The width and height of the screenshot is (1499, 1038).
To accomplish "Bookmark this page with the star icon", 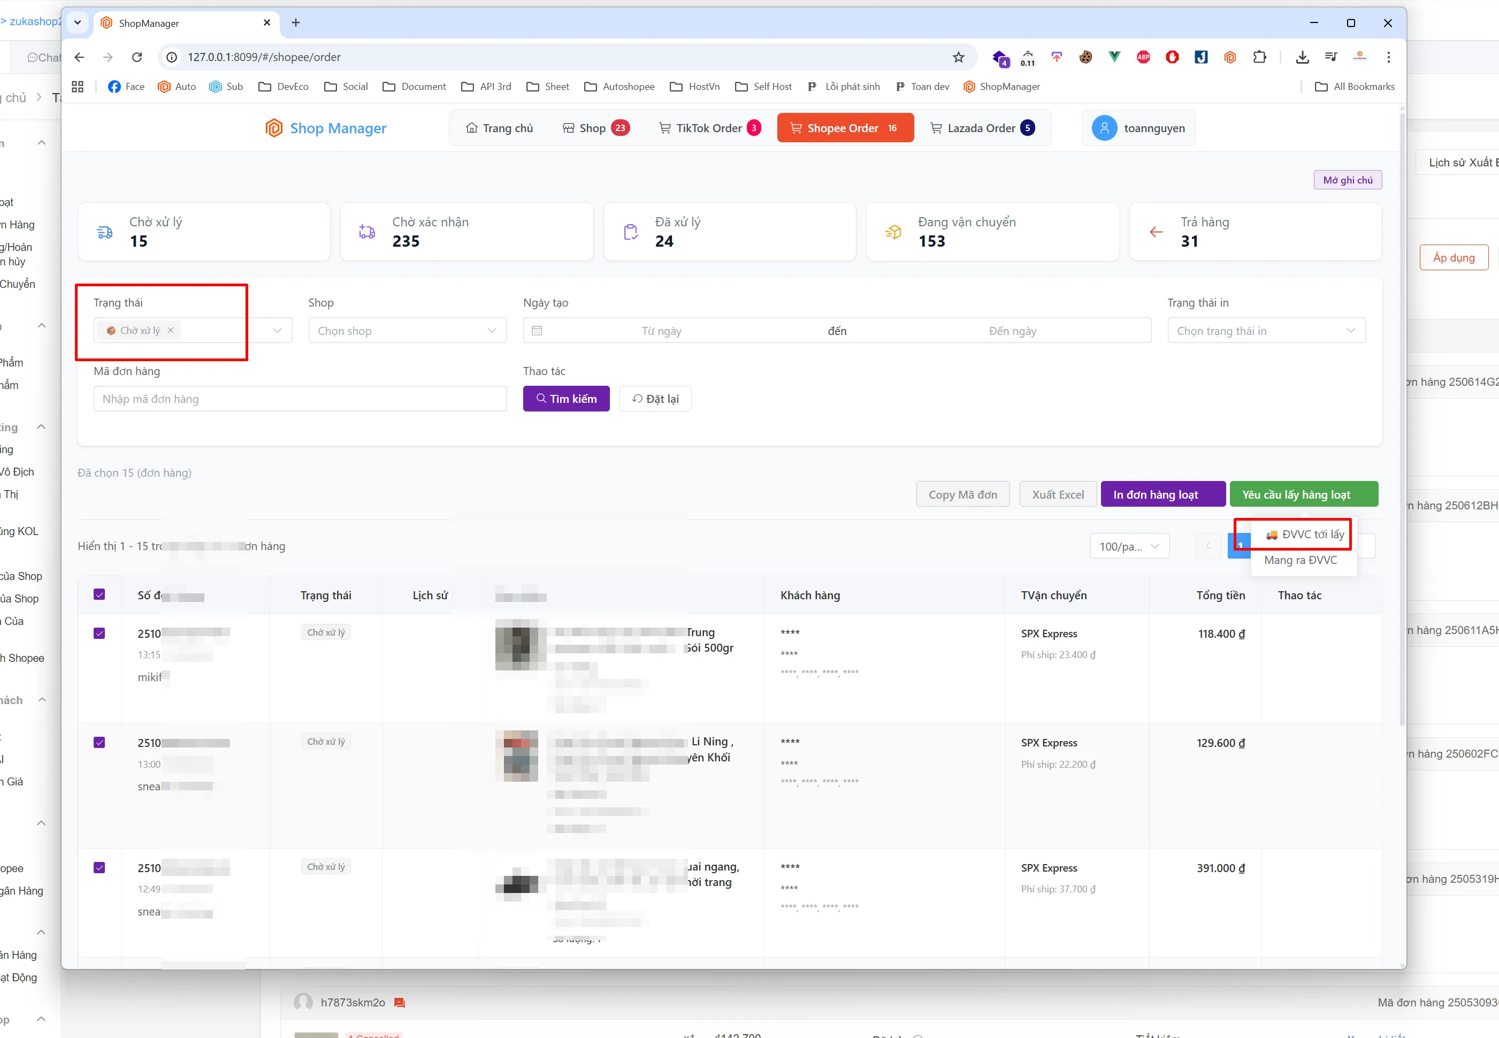I will [x=958, y=57].
